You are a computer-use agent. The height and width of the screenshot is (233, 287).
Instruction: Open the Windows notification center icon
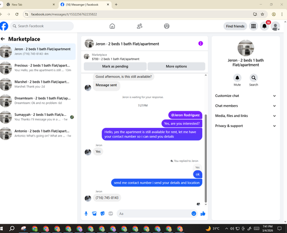point(280,228)
